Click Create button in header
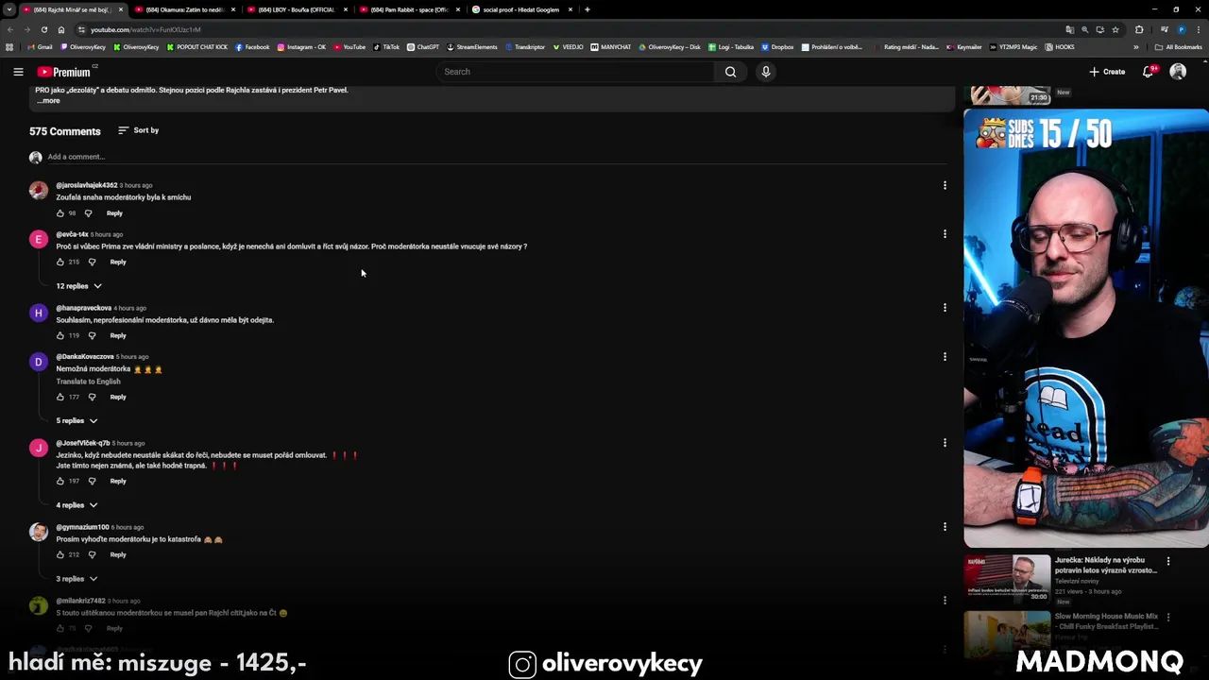This screenshot has width=1209, height=680. tap(1107, 72)
